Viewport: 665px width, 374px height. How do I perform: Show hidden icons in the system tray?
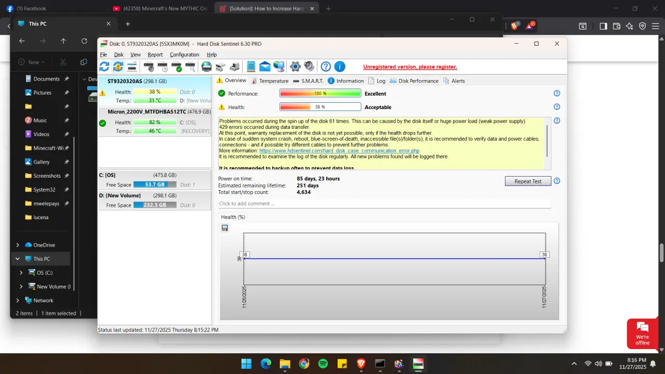coord(574,364)
